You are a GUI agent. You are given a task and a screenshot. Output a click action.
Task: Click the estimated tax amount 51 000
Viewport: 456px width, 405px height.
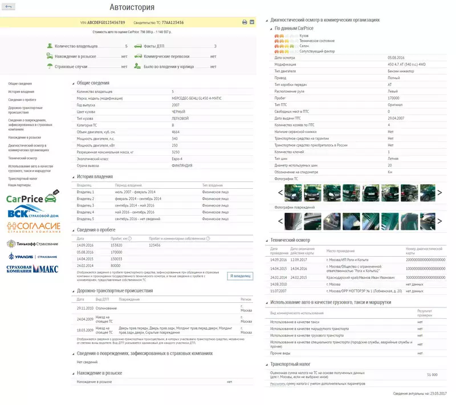click(432, 375)
